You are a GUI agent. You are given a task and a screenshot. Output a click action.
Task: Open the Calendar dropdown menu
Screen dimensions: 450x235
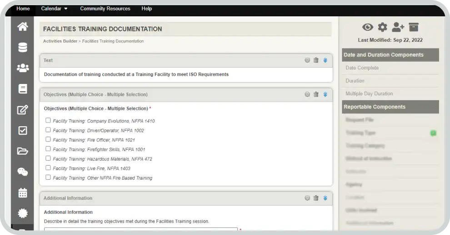54,9
